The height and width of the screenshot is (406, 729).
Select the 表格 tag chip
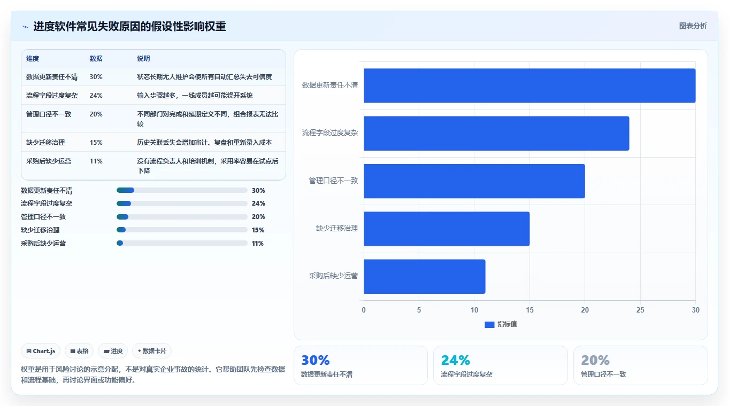pos(79,351)
